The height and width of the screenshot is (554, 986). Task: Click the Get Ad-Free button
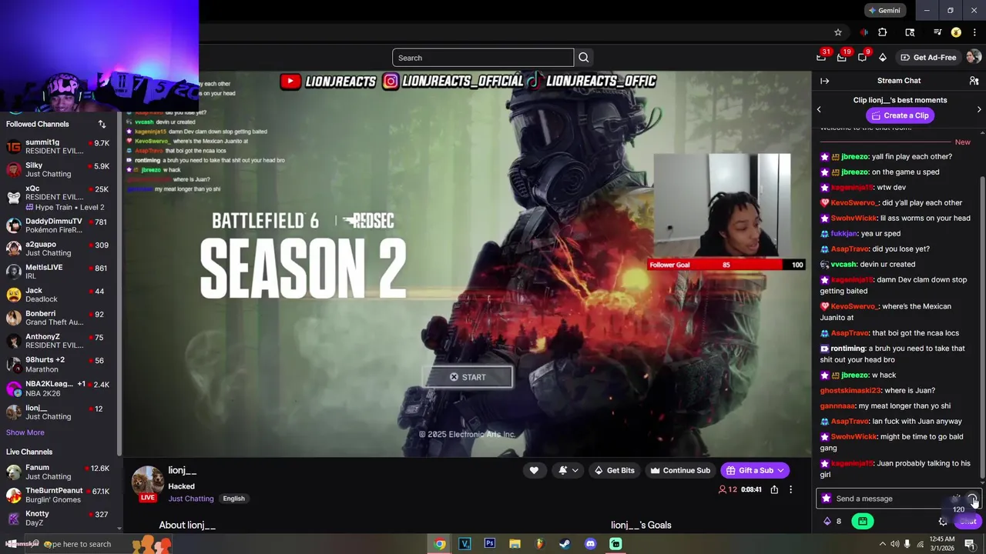click(x=928, y=58)
